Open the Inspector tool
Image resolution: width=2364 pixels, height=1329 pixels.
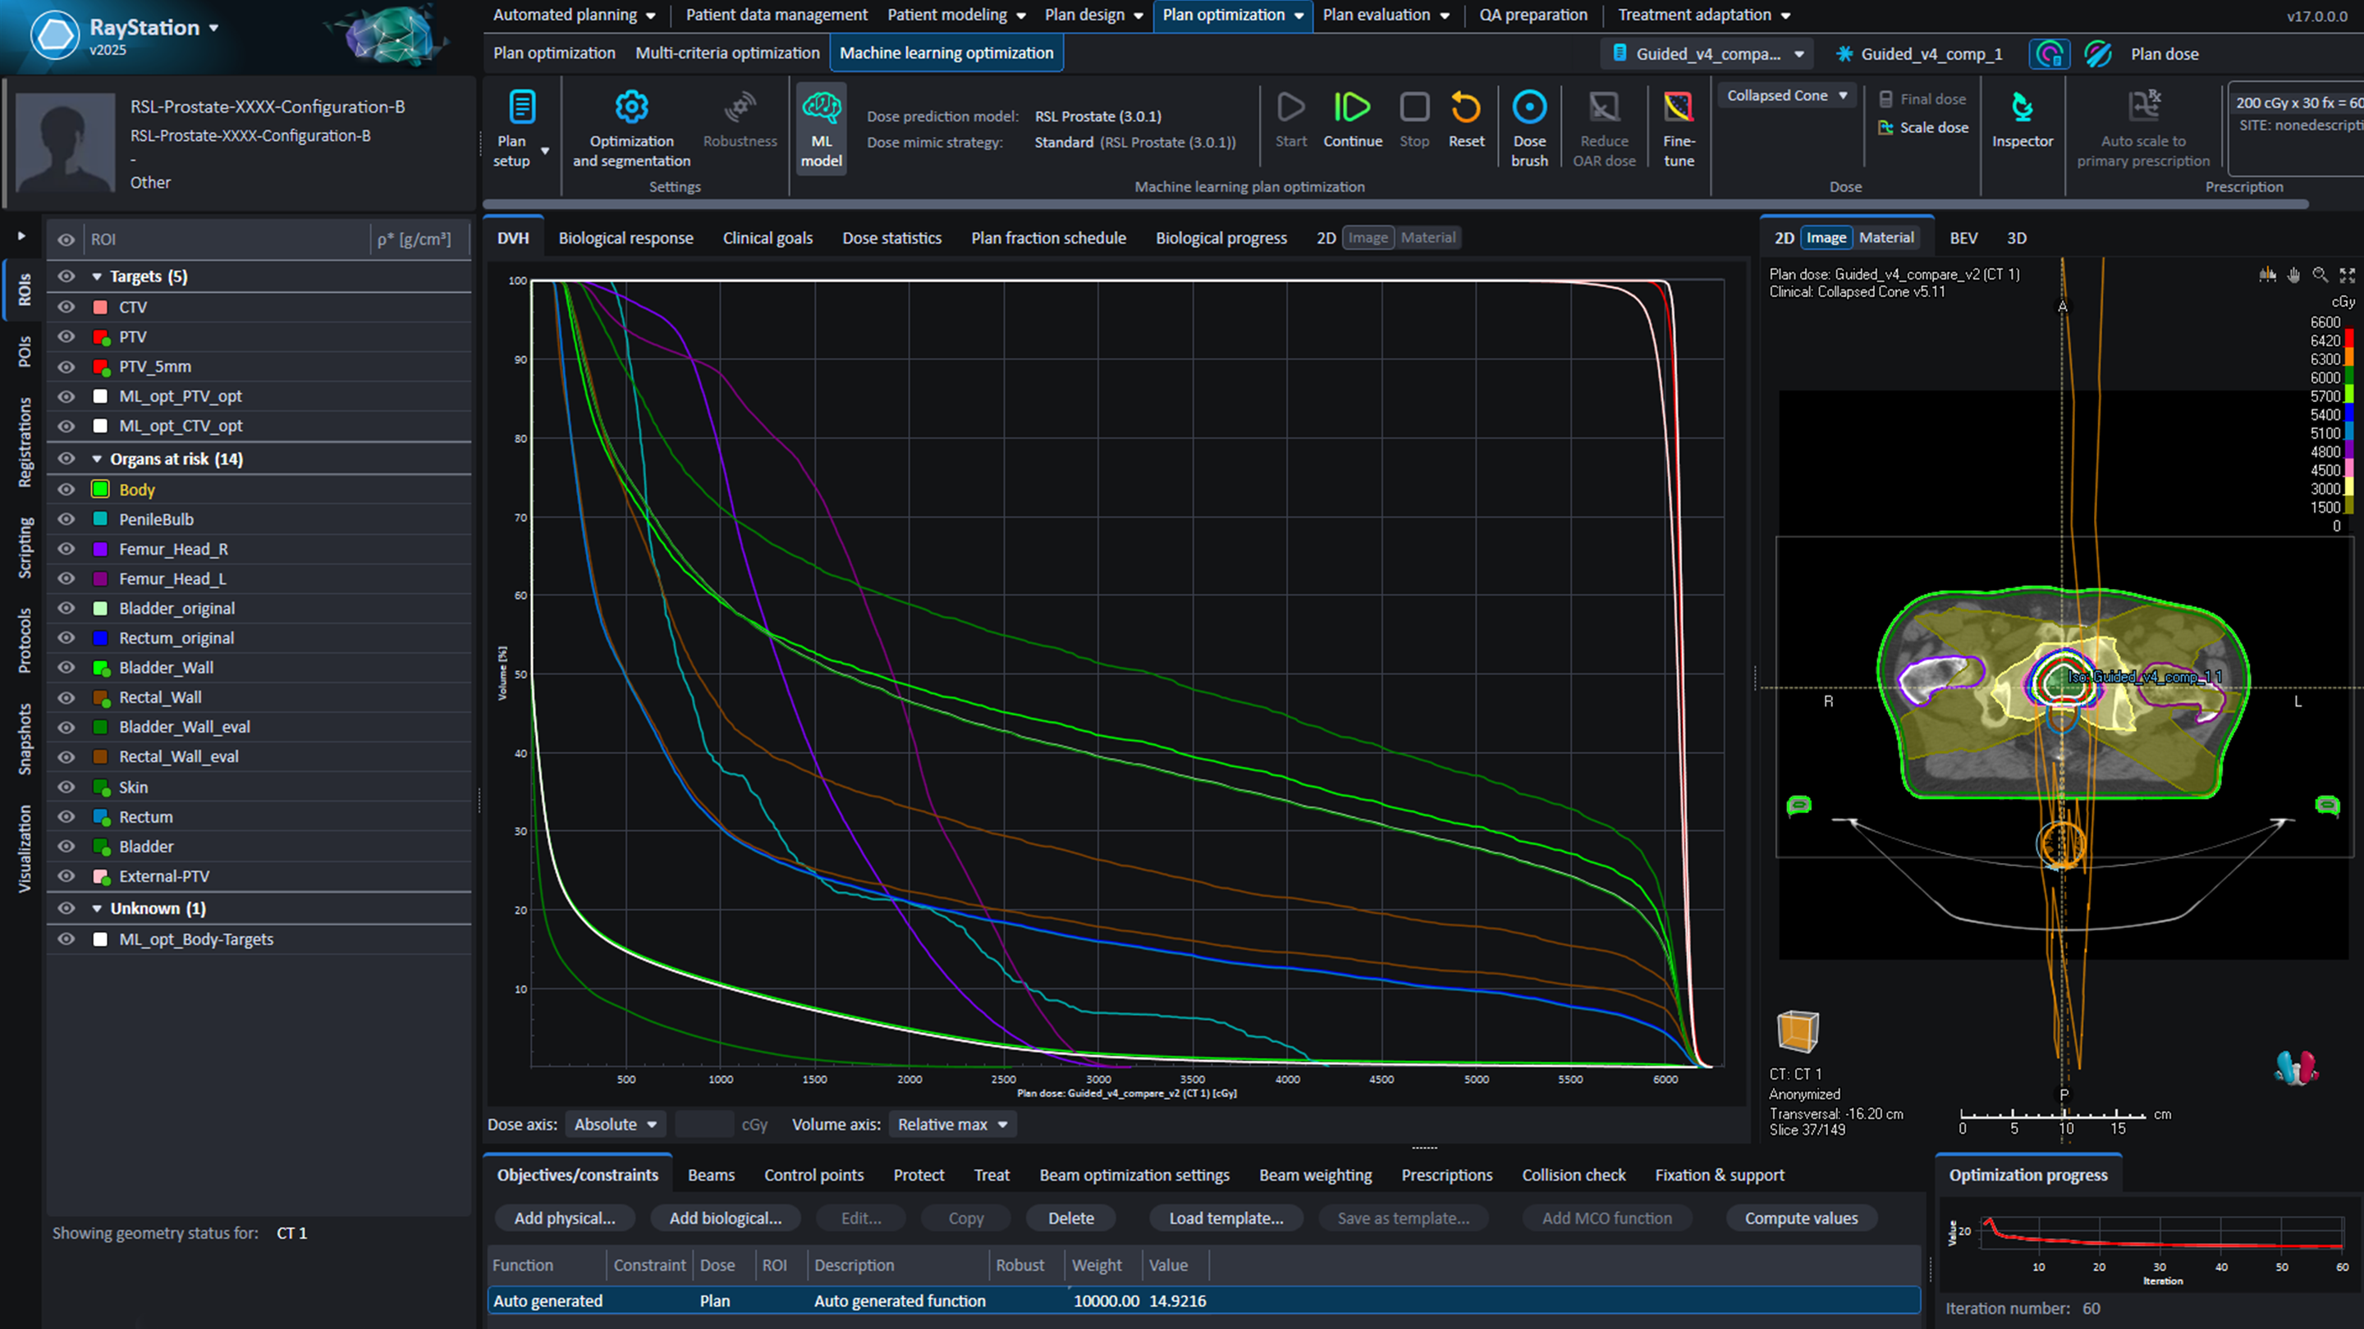click(x=2022, y=108)
